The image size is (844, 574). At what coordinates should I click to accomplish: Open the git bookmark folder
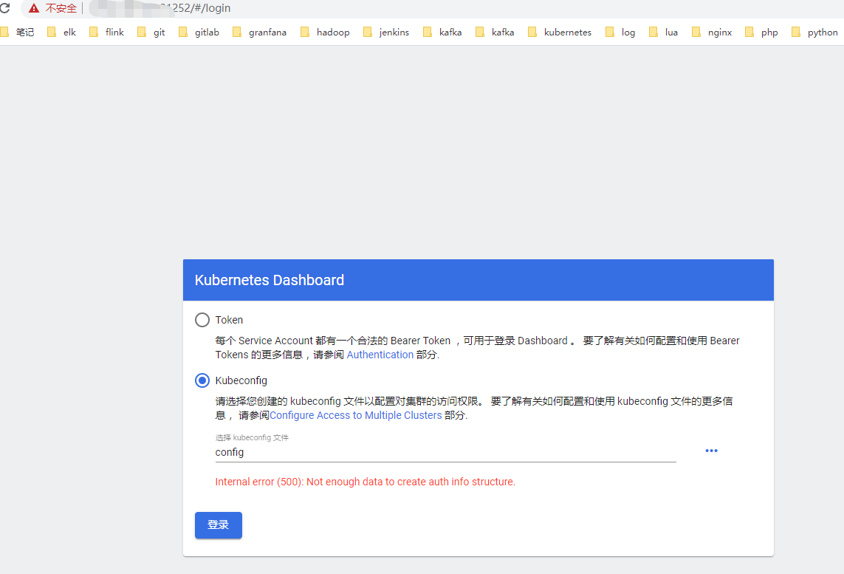pos(151,33)
